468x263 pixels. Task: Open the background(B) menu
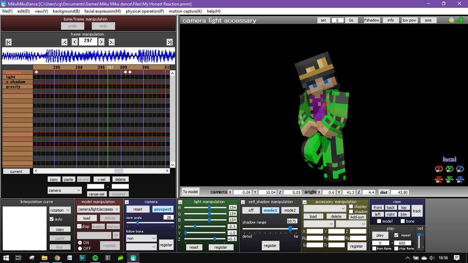pos(66,11)
